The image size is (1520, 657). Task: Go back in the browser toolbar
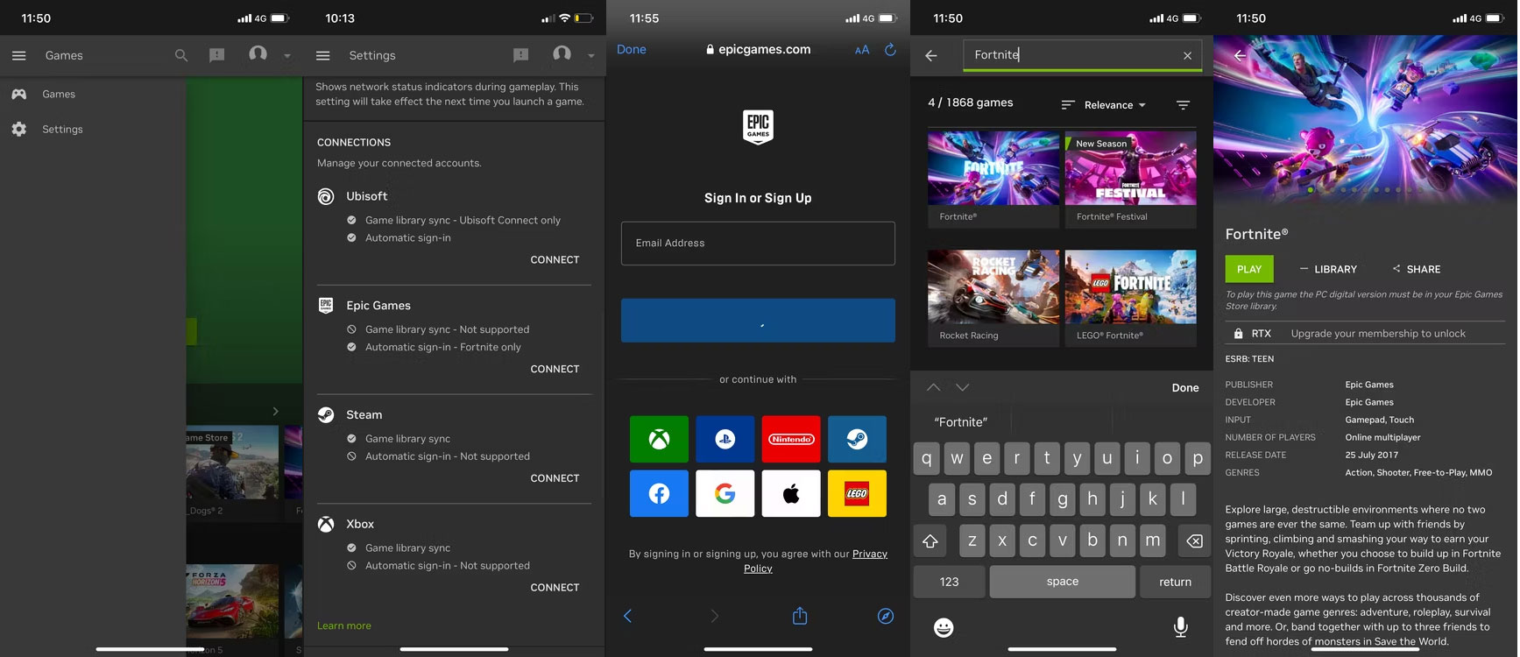627,616
